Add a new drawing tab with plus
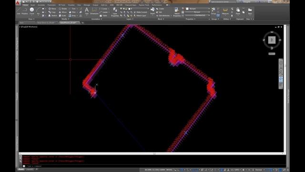305x172 pixels. pyautogui.click(x=82, y=22)
